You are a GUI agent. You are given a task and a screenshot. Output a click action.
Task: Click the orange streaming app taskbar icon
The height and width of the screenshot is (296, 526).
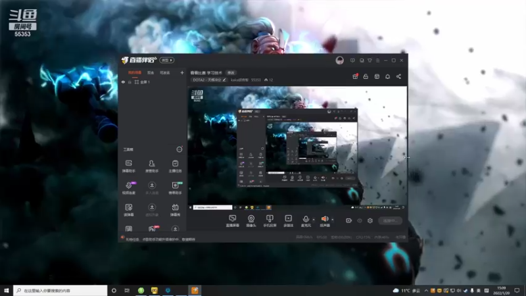(x=195, y=290)
